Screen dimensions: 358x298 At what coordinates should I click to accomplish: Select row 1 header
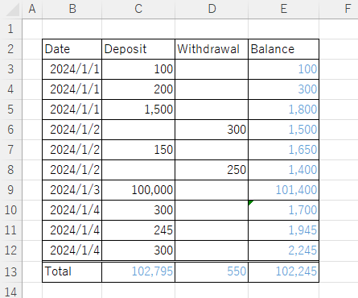pos(10,29)
